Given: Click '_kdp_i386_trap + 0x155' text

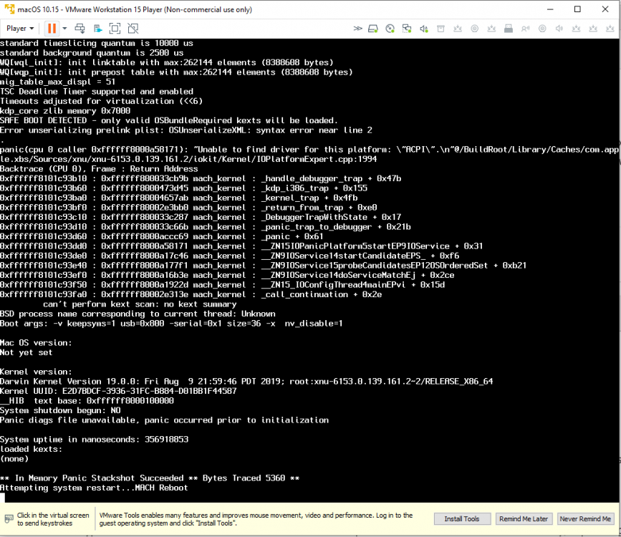Looking at the screenshot, I should pos(314,188).
